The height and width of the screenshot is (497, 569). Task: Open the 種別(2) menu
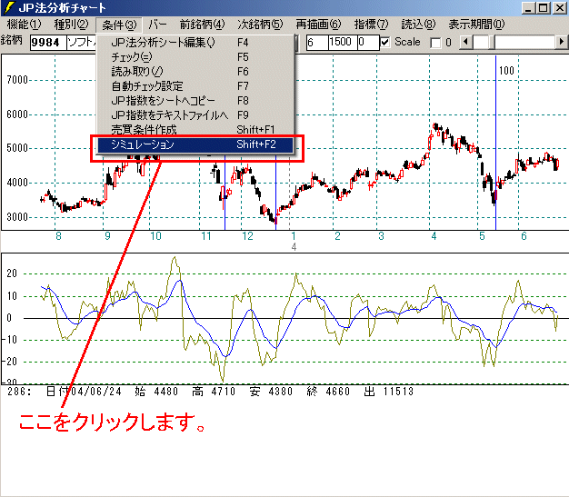coord(71,25)
